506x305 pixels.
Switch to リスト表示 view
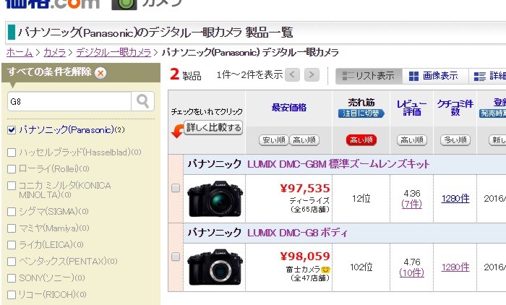click(x=369, y=76)
